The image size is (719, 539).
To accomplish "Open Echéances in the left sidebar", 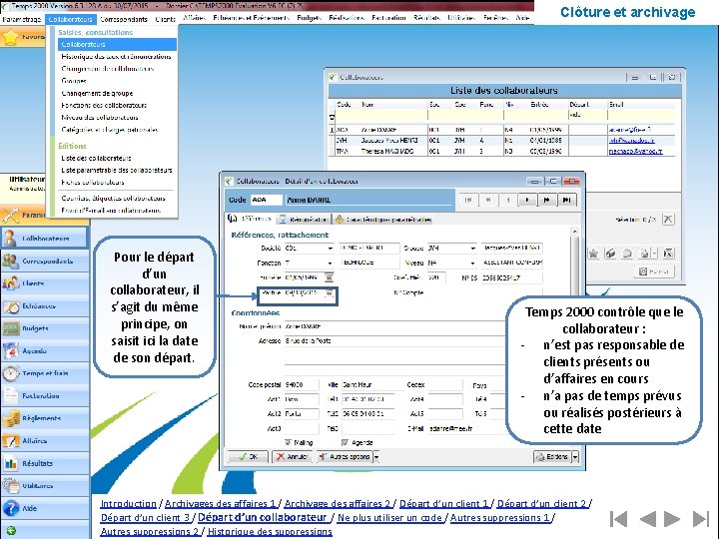I will point(45,305).
